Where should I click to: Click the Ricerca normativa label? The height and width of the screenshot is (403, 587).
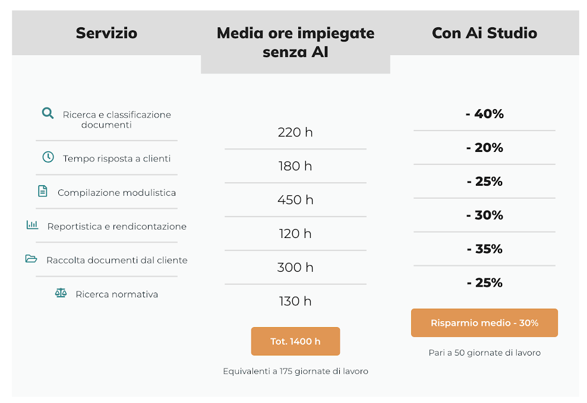116,294
